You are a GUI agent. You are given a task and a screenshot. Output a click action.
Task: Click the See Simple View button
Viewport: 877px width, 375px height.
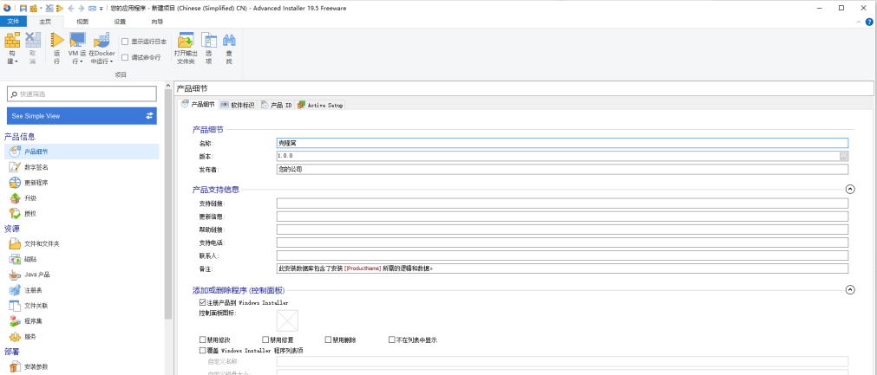pos(82,116)
